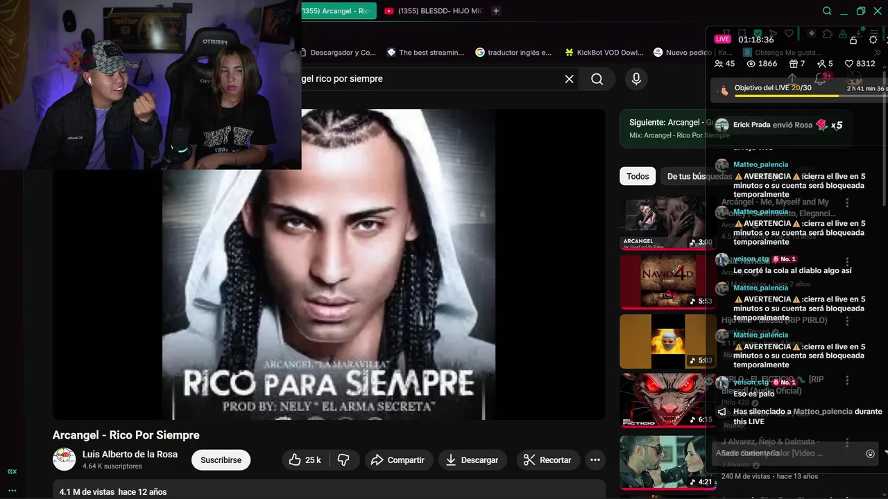888x499 pixels.
Task: Click the bell notifications 9+ icon
Action: pyautogui.click(x=821, y=78)
